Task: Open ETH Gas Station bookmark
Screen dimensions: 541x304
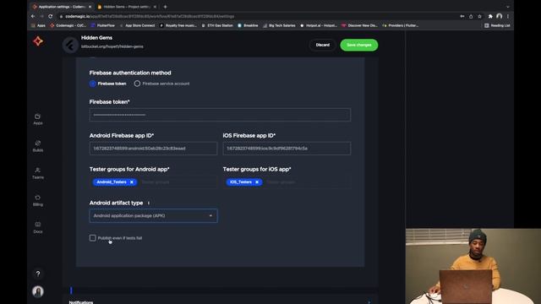Action: [217, 25]
